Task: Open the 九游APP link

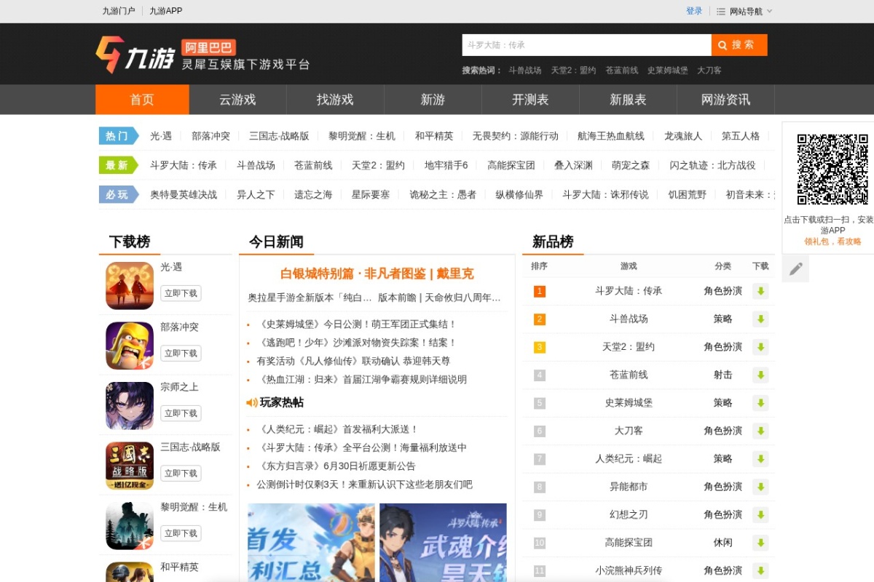Action: [x=166, y=11]
